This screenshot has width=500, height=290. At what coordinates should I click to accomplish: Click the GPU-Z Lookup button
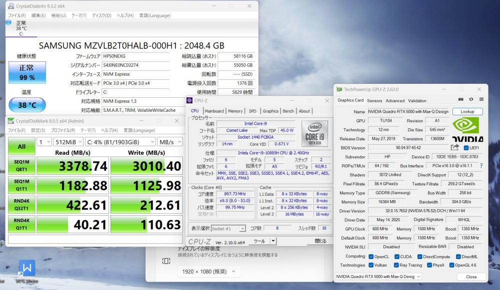[x=467, y=111]
